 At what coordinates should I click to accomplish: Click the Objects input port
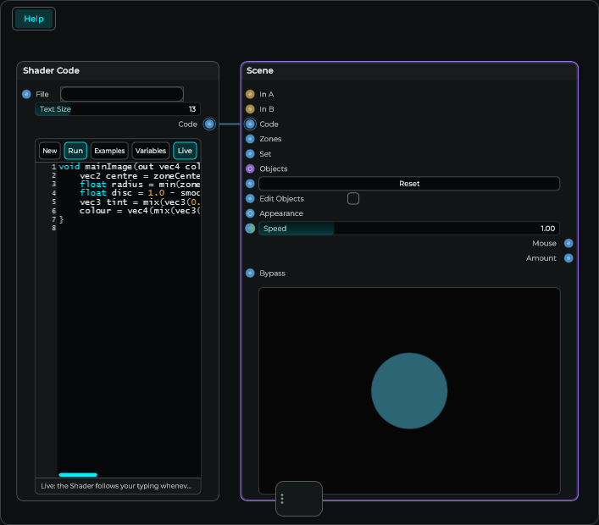(250, 169)
